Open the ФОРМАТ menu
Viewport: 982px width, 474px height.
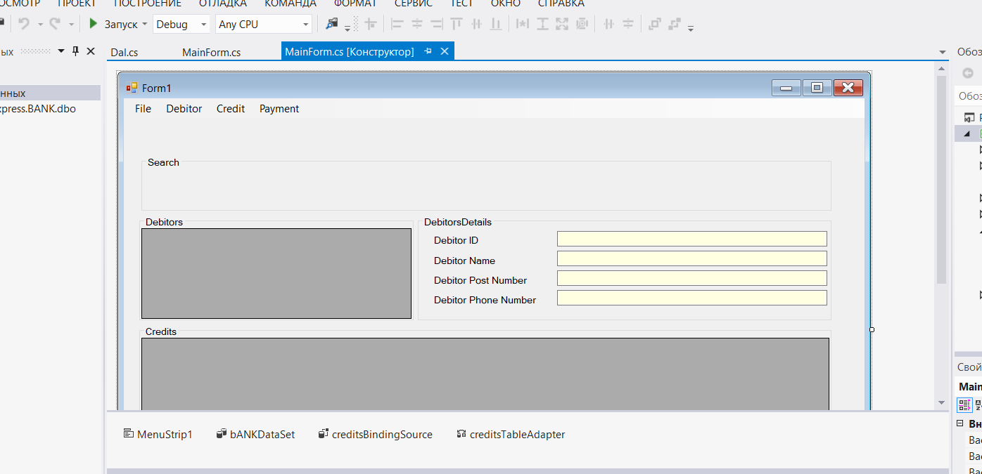pos(355,4)
